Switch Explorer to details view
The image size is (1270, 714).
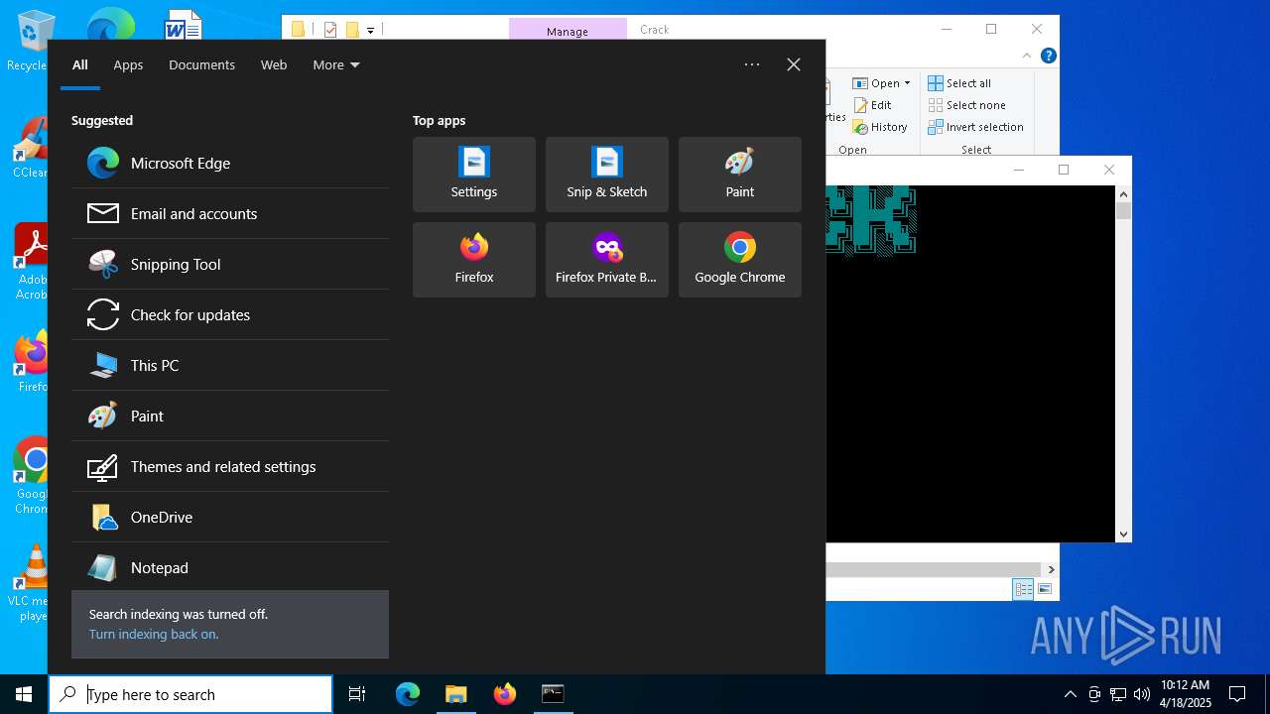click(1022, 589)
